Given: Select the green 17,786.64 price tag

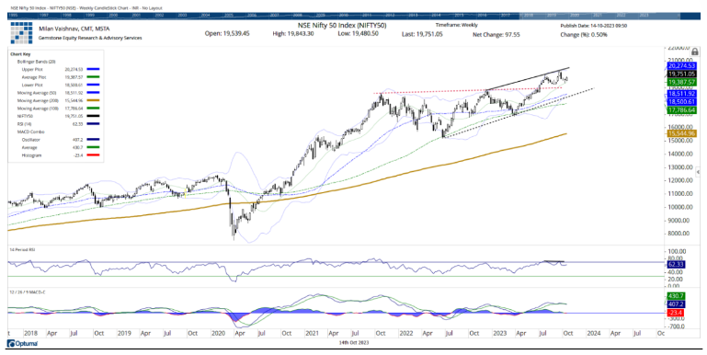Looking at the screenshot, I should 682,109.
